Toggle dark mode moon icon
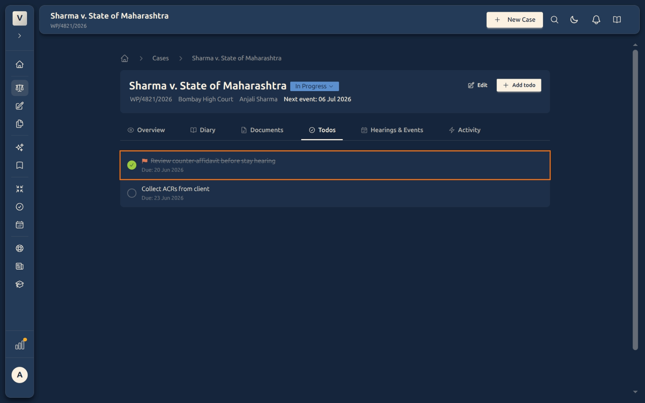645x403 pixels. (574, 20)
